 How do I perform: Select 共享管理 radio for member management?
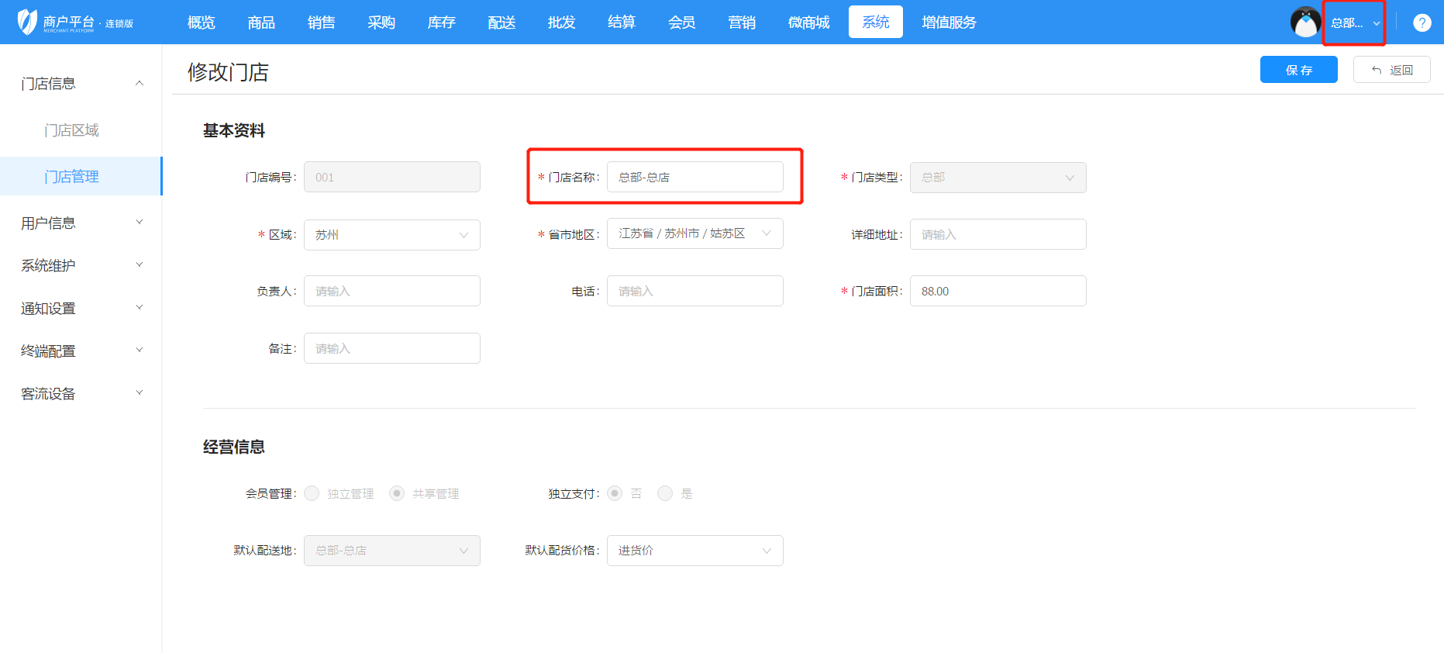tap(397, 494)
